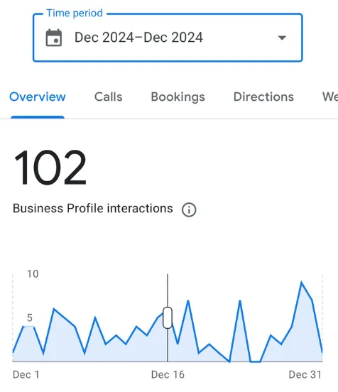Click the Dec 31 axis label
Screen dimensions: 338x392
(305, 374)
